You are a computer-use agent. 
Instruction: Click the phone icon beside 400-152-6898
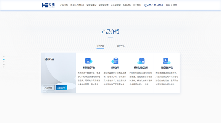(145, 5)
